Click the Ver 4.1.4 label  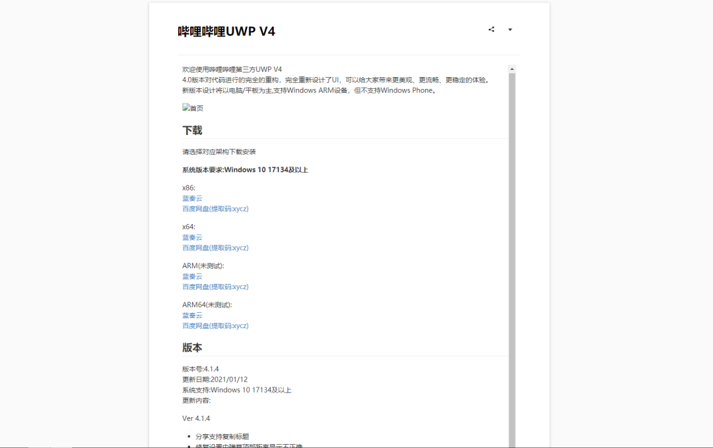195,418
